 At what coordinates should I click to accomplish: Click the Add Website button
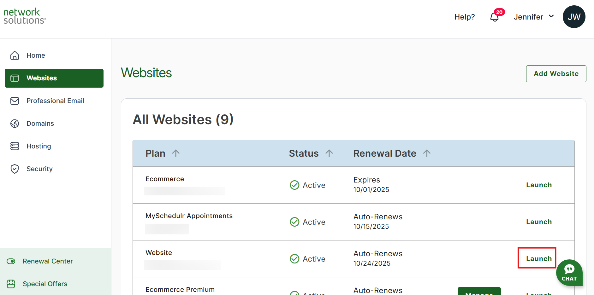tap(556, 74)
